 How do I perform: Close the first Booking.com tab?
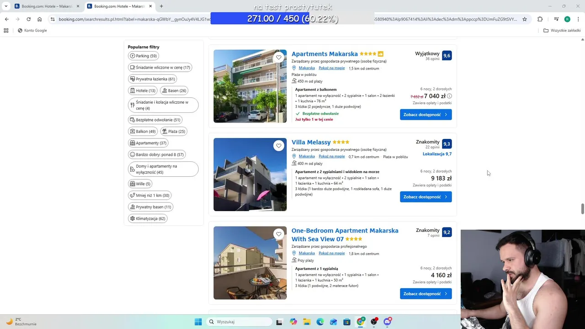[78, 6]
